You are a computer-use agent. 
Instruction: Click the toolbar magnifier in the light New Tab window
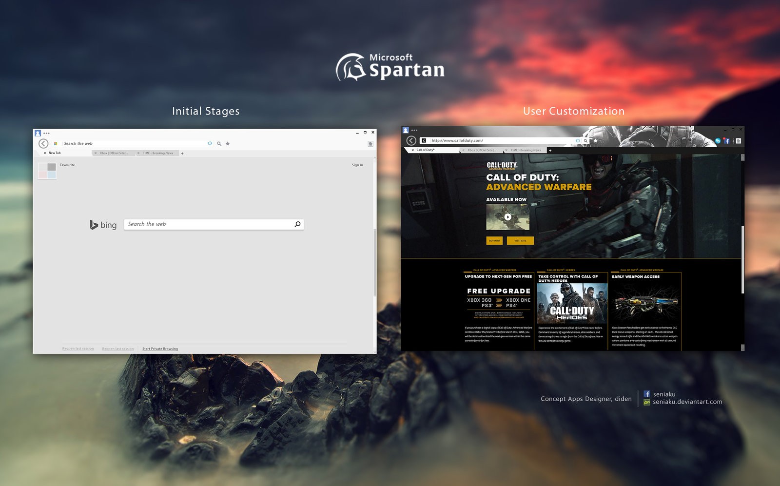(x=219, y=143)
